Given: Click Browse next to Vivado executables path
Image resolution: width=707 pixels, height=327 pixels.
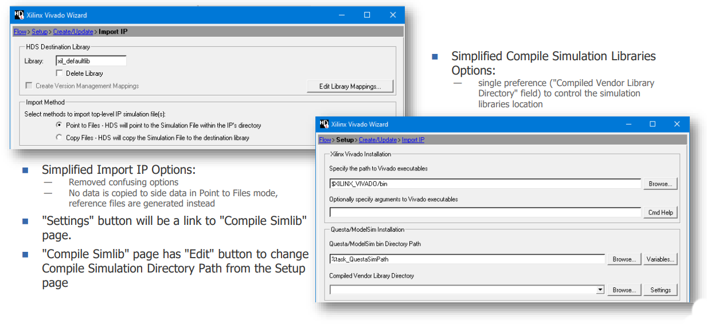Looking at the screenshot, I should tap(660, 184).
